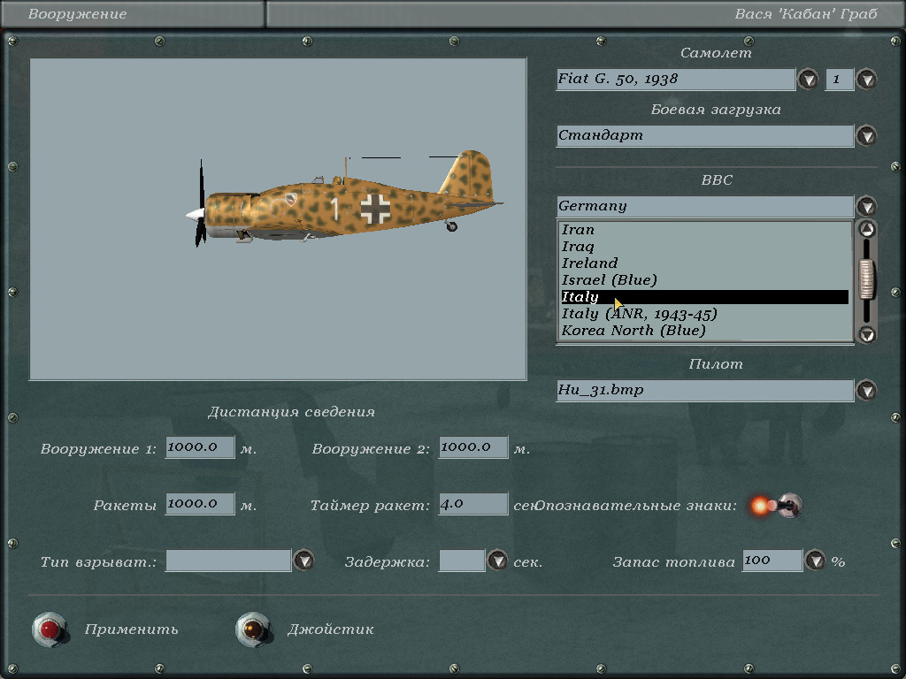Open the aircraft dropdown for Fiat G. 50
This screenshot has height=679, width=906.
808,79
